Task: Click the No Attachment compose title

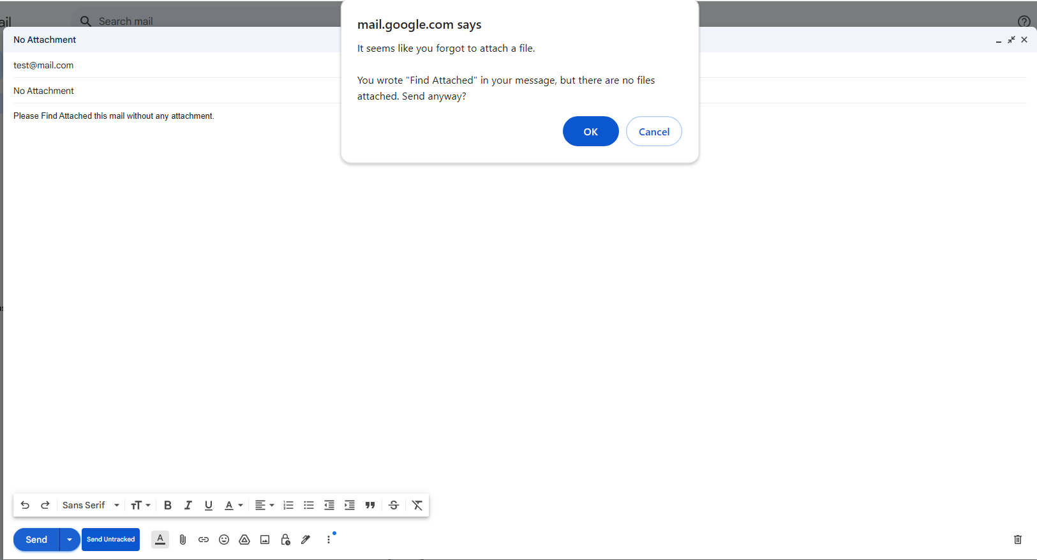Action: point(45,40)
